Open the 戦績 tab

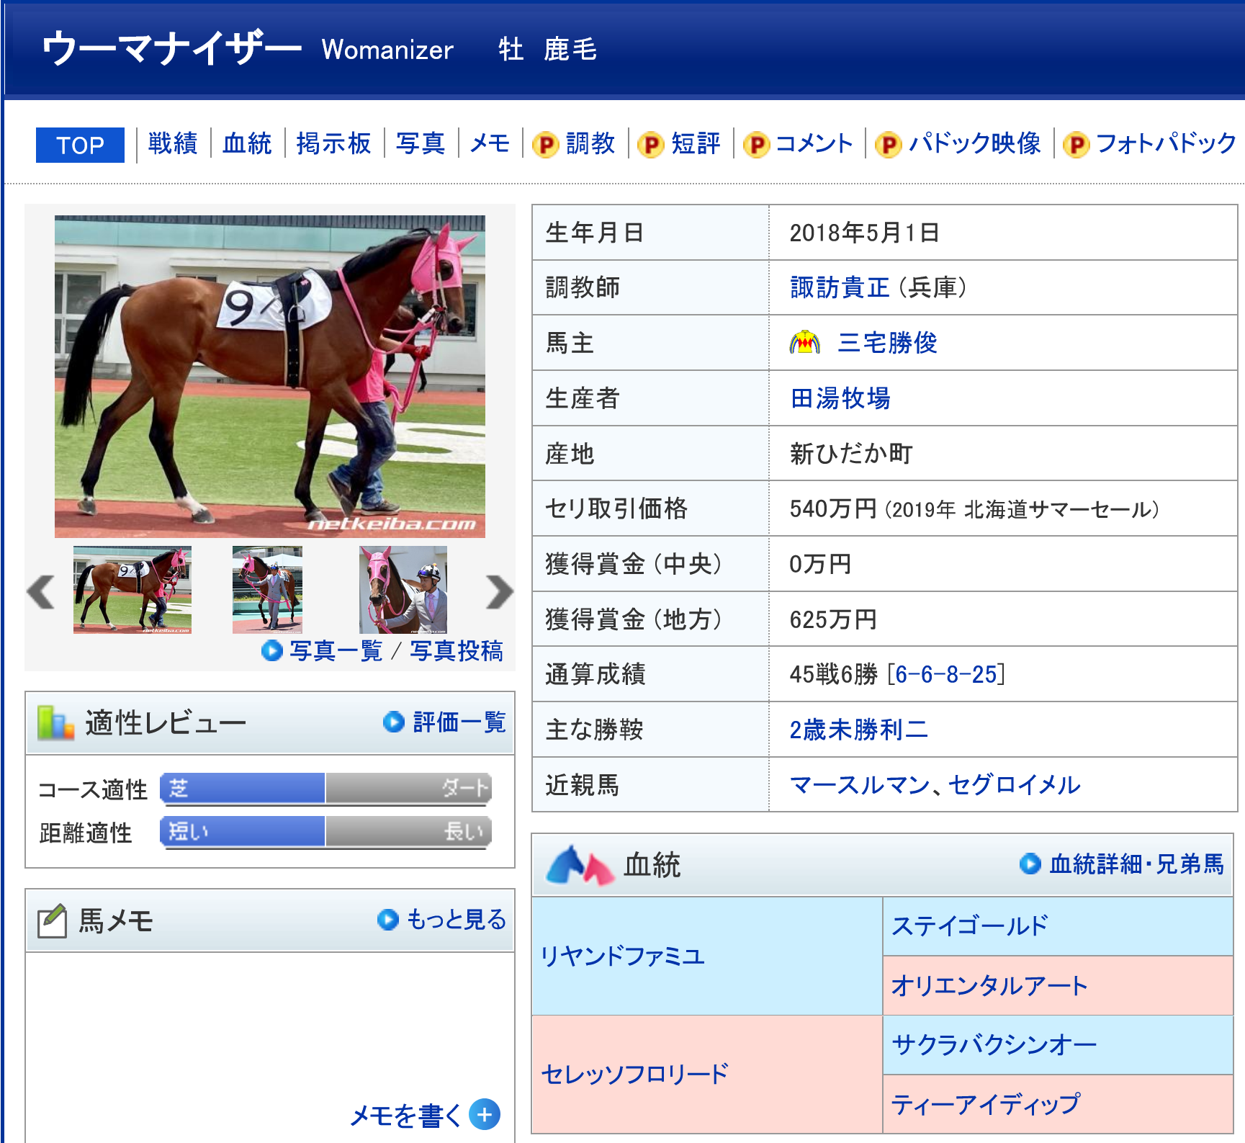coord(173,143)
